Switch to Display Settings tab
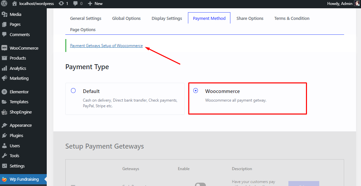The width and height of the screenshot is (361, 186). click(x=167, y=19)
